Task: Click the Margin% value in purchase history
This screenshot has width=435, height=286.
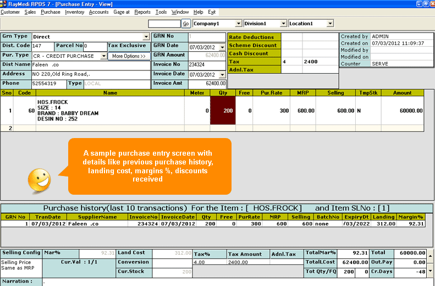Action: tap(411, 224)
